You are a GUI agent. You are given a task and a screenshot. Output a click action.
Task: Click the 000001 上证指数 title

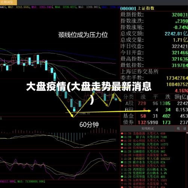click(x=137, y=8)
